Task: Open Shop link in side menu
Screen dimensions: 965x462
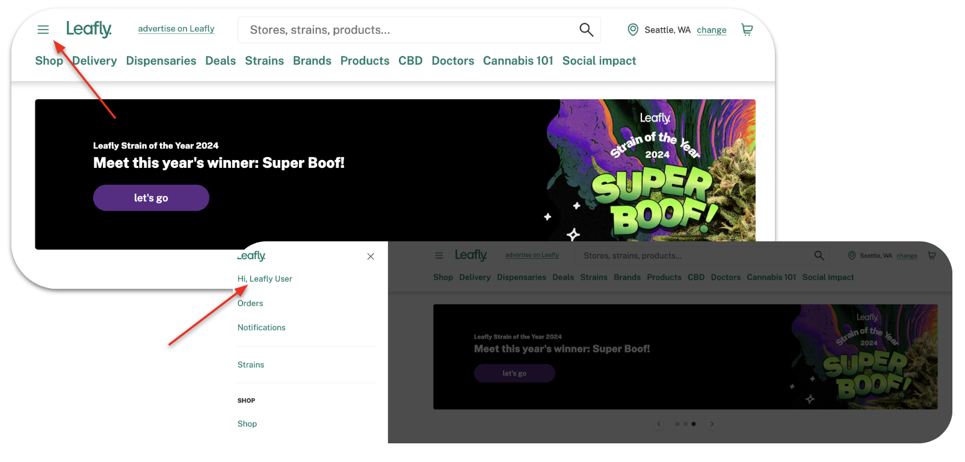Action: pos(247,423)
